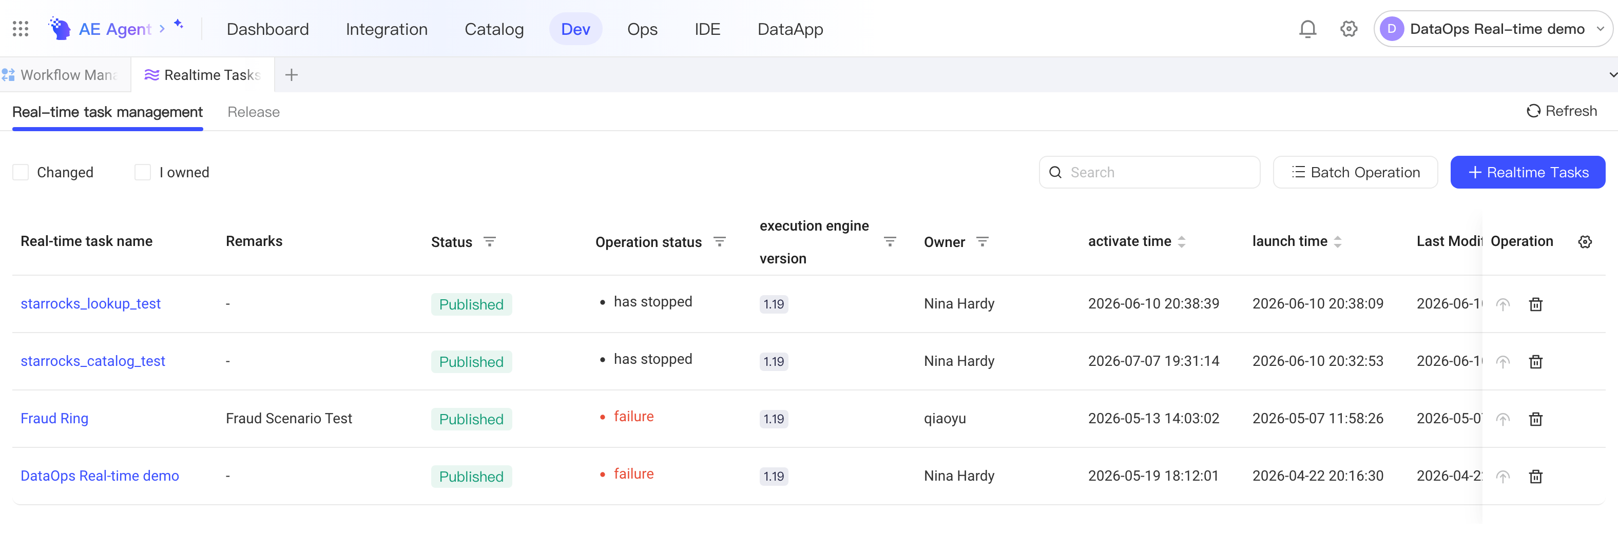Expand the tab list chevron at far right
The image size is (1618, 536).
tap(1612, 75)
